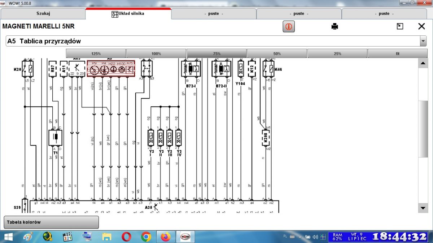Viewport: 433px width, 243px height.
Task: Open the first puste tab
Action: point(214,14)
